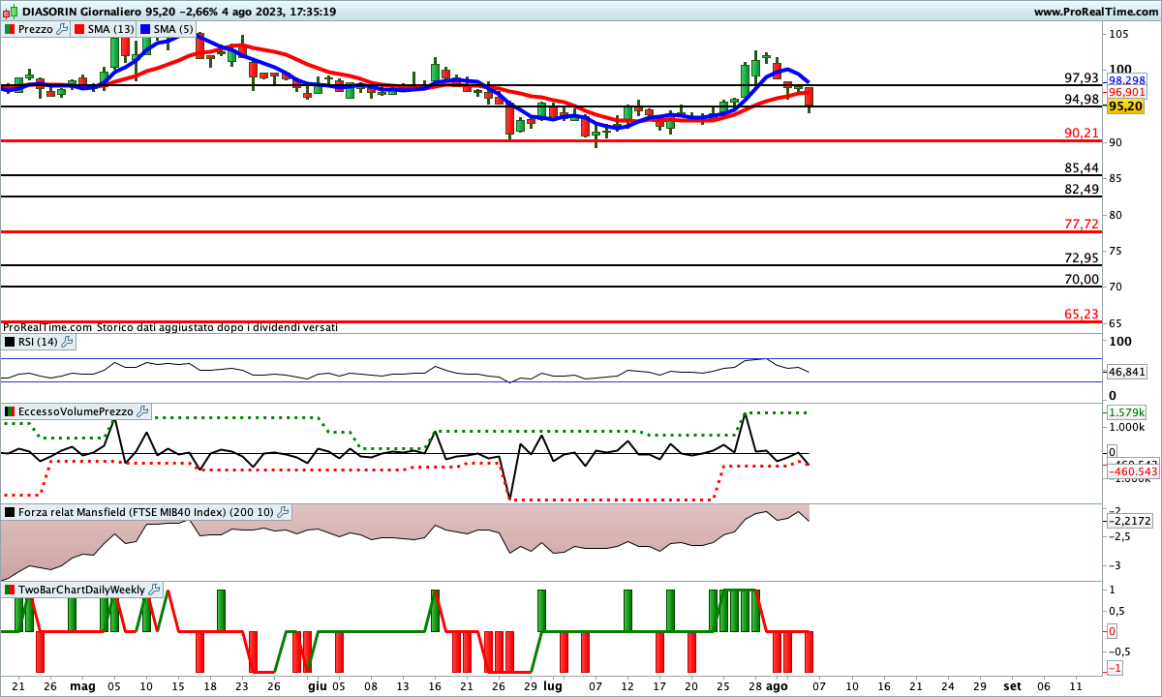Click the blue SMA (5) color swatch
This screenshot has width=1162, height=697.
coord(145,29)
